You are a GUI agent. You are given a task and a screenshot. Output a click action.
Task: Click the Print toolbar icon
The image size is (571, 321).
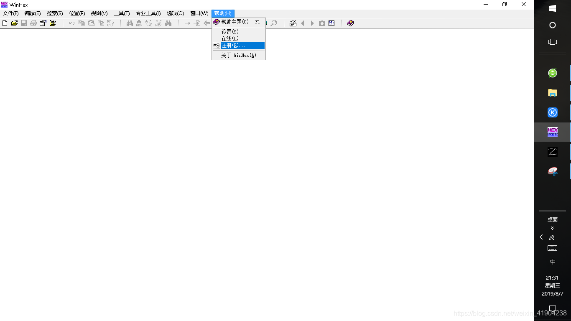point(33,23)
